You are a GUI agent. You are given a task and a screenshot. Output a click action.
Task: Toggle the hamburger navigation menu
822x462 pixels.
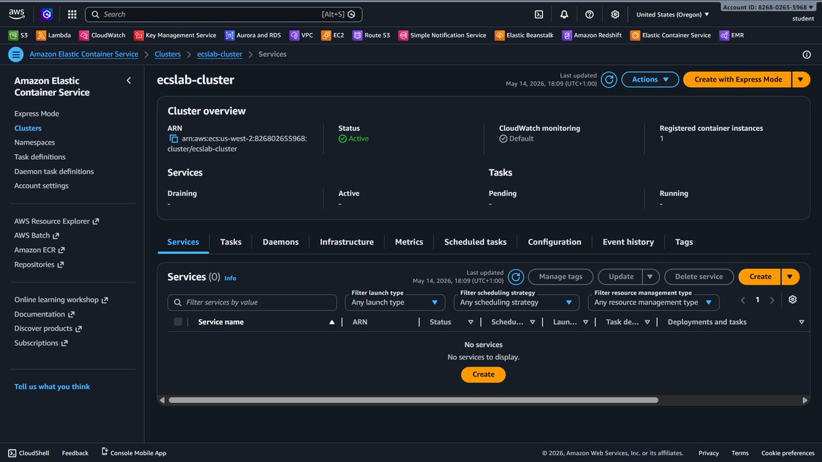click(16, 54)
